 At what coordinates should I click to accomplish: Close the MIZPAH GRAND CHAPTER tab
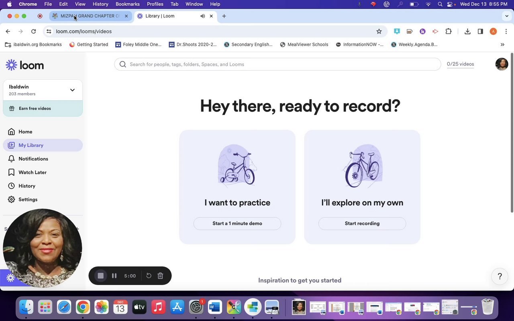point(126,16)
